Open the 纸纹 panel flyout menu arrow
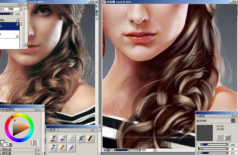 [236, 116]
